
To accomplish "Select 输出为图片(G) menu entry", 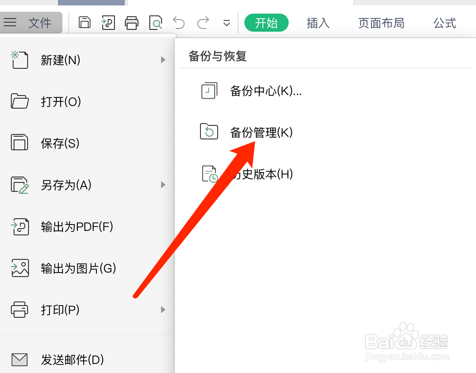I will pos(87,268).
